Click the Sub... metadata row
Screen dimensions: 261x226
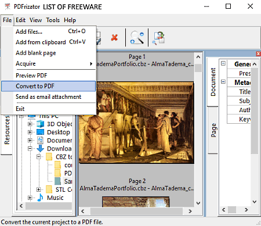[239, 101]
